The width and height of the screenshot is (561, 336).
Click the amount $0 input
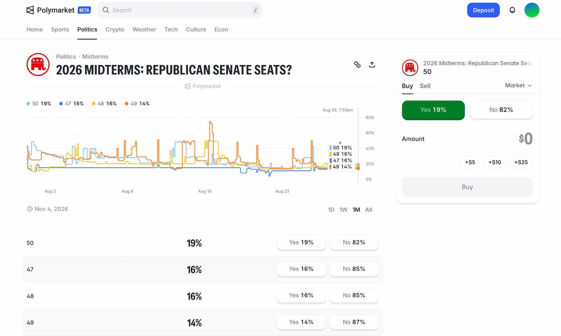pos(525,139)
